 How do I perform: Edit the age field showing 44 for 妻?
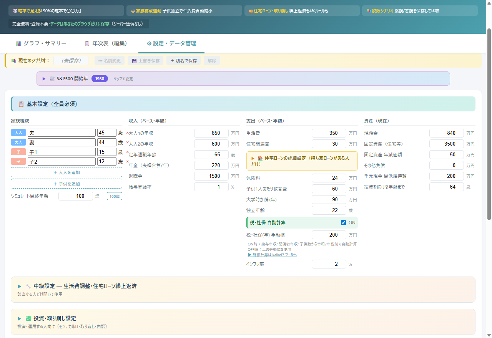107,142
